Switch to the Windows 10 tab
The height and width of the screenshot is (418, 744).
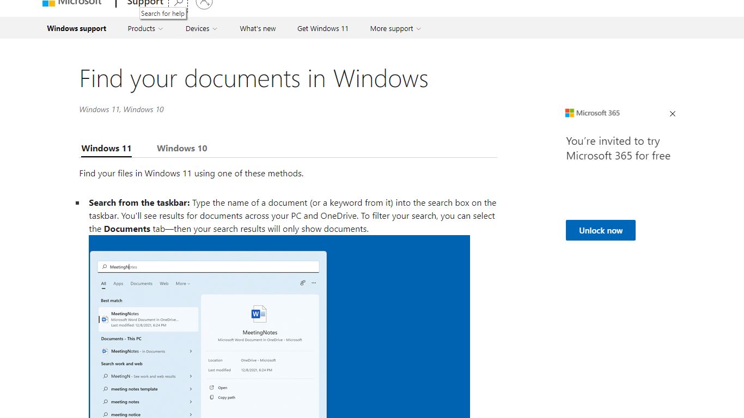(182, 148)
